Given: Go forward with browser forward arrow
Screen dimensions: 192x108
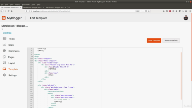Looking at the screenshot, I should click(5, 11).
